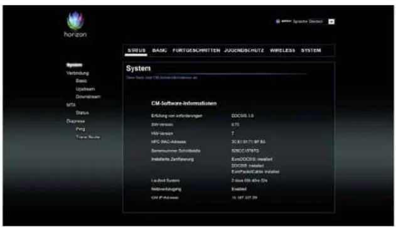396x227 pixels.
Task: Click the EuroDOCSIS installed line
Action: [x=252, y=159]
